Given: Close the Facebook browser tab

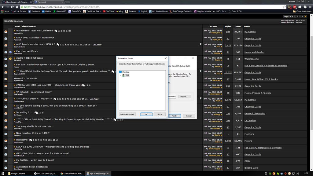Looking at the screenshot, I should click(62, 2).
